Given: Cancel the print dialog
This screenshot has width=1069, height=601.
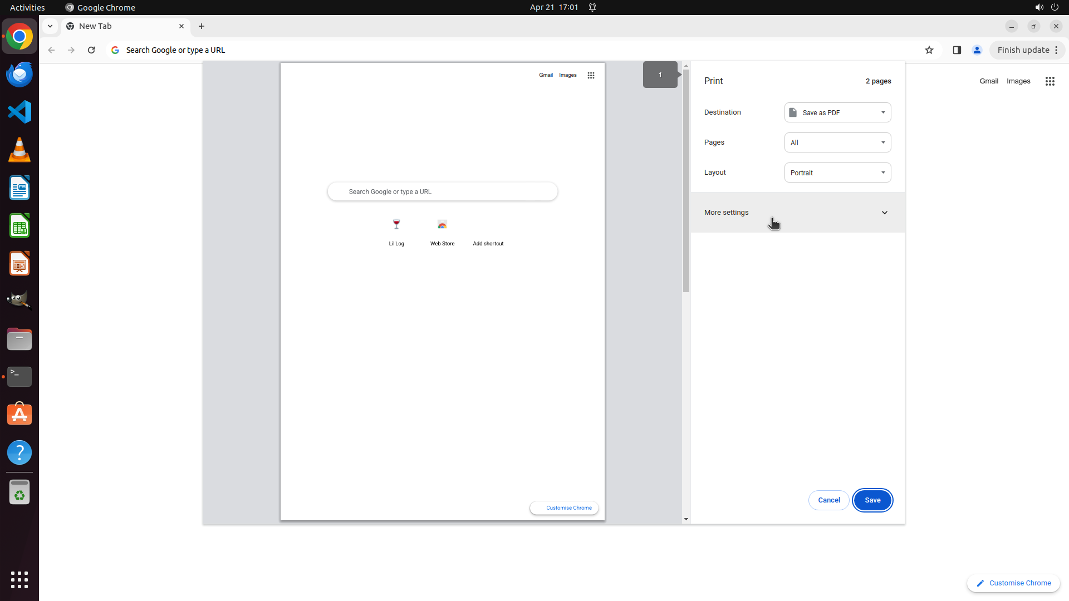Looking at the screenshot, I should (828, 500).
